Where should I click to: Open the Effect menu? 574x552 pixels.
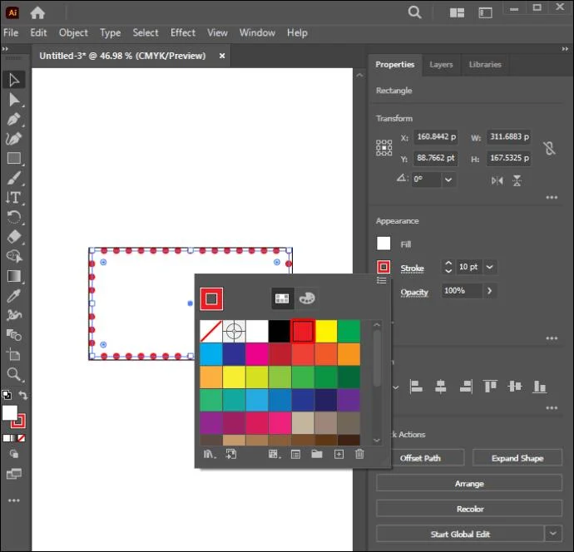coord(183,33)
